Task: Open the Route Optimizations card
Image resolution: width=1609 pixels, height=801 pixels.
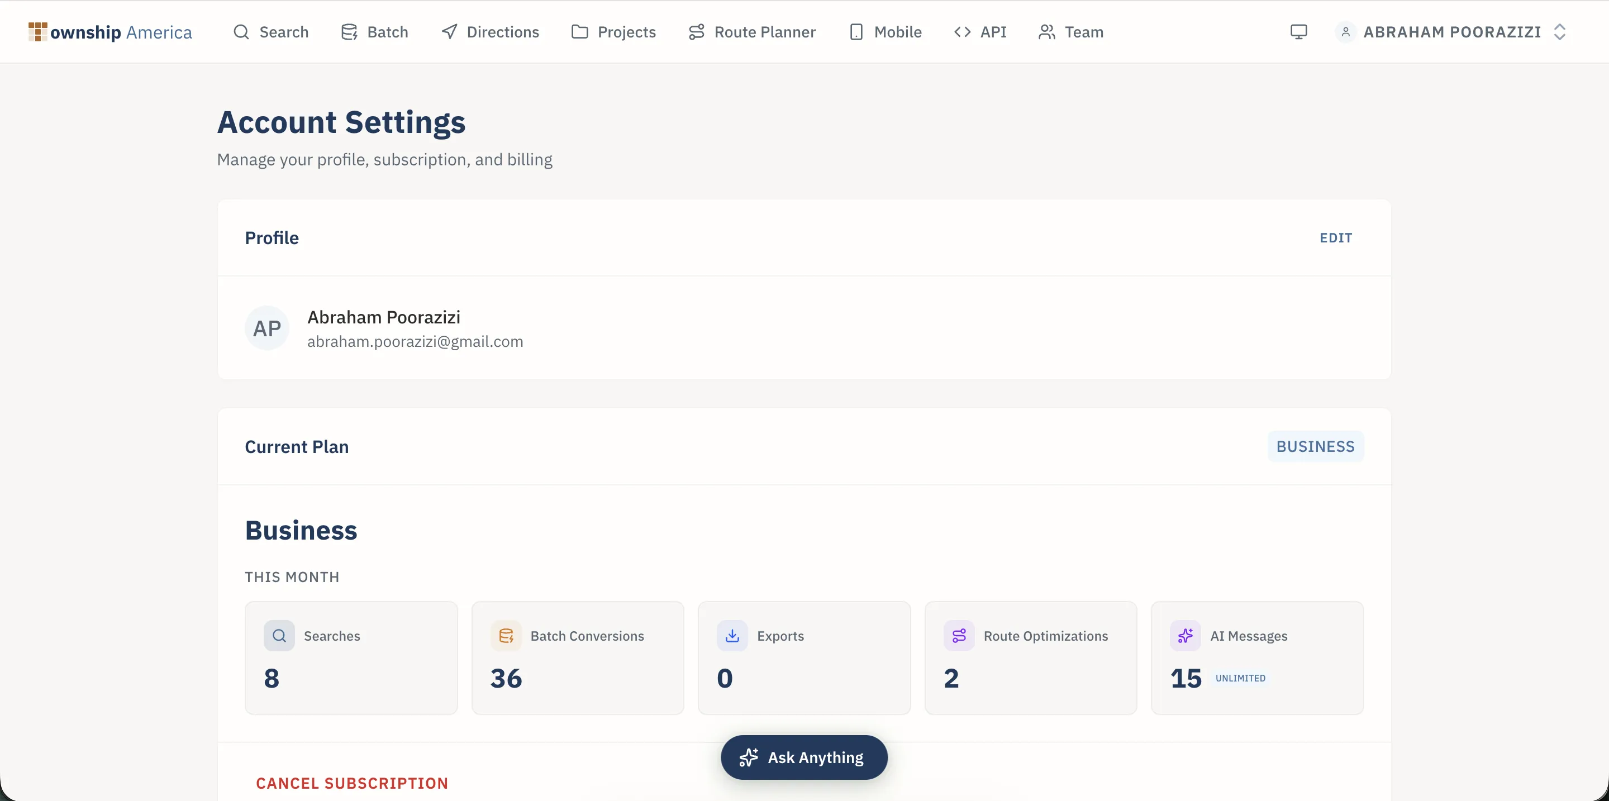Action: (1031, 657)
